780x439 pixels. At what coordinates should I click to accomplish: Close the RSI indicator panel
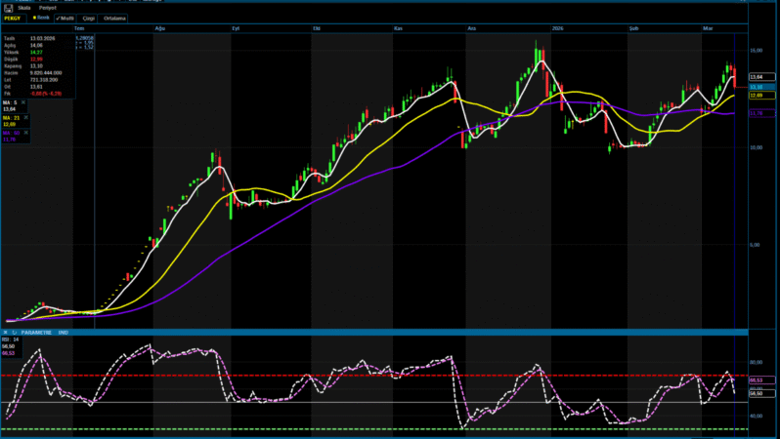pos(4,333)
